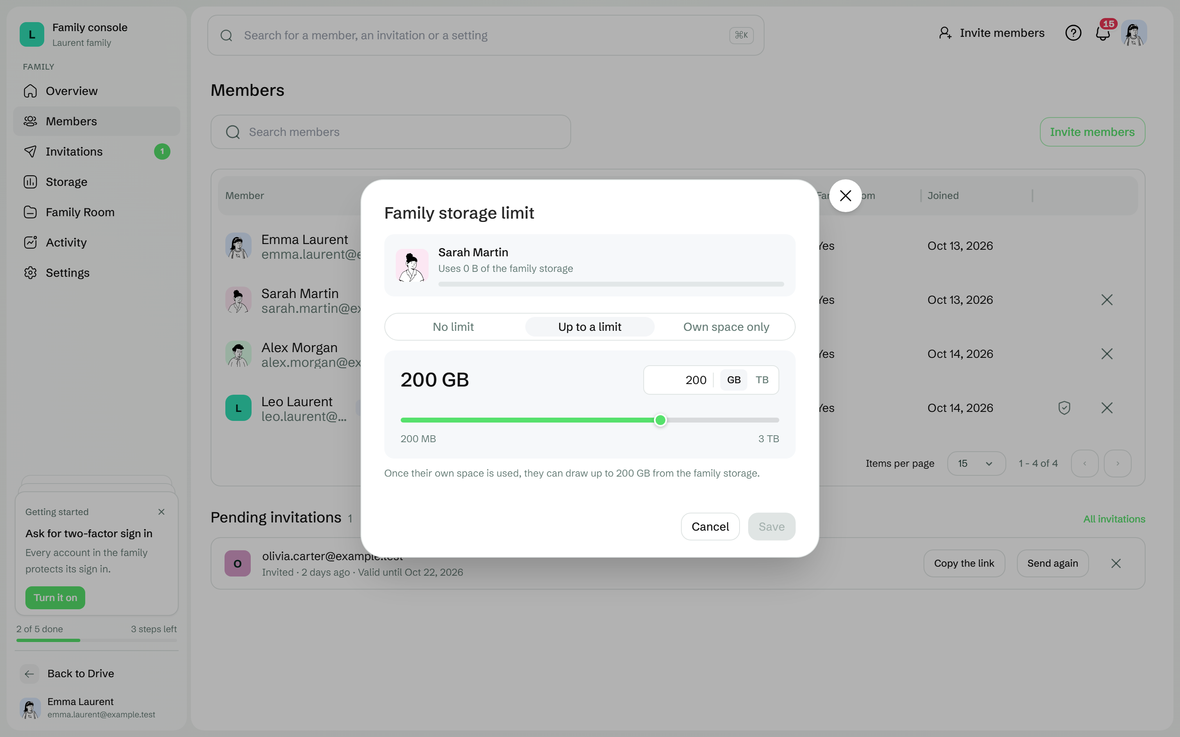
Task: Open the All invitations link
Action: click(1114, 519)
